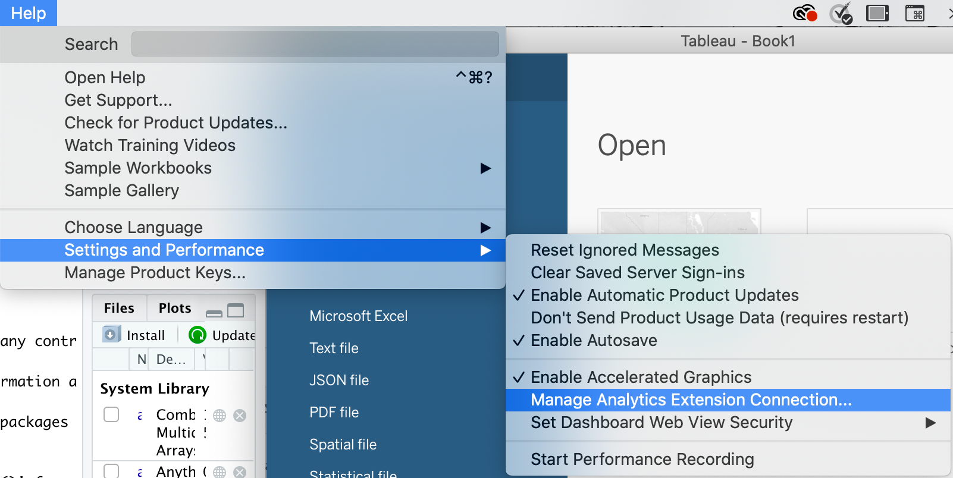Connect to a Text file in Tableau
The width and height of the screenshot is (953, 478).
(334, 348)
